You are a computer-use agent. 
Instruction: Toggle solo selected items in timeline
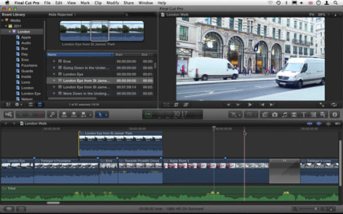point(328,124)
